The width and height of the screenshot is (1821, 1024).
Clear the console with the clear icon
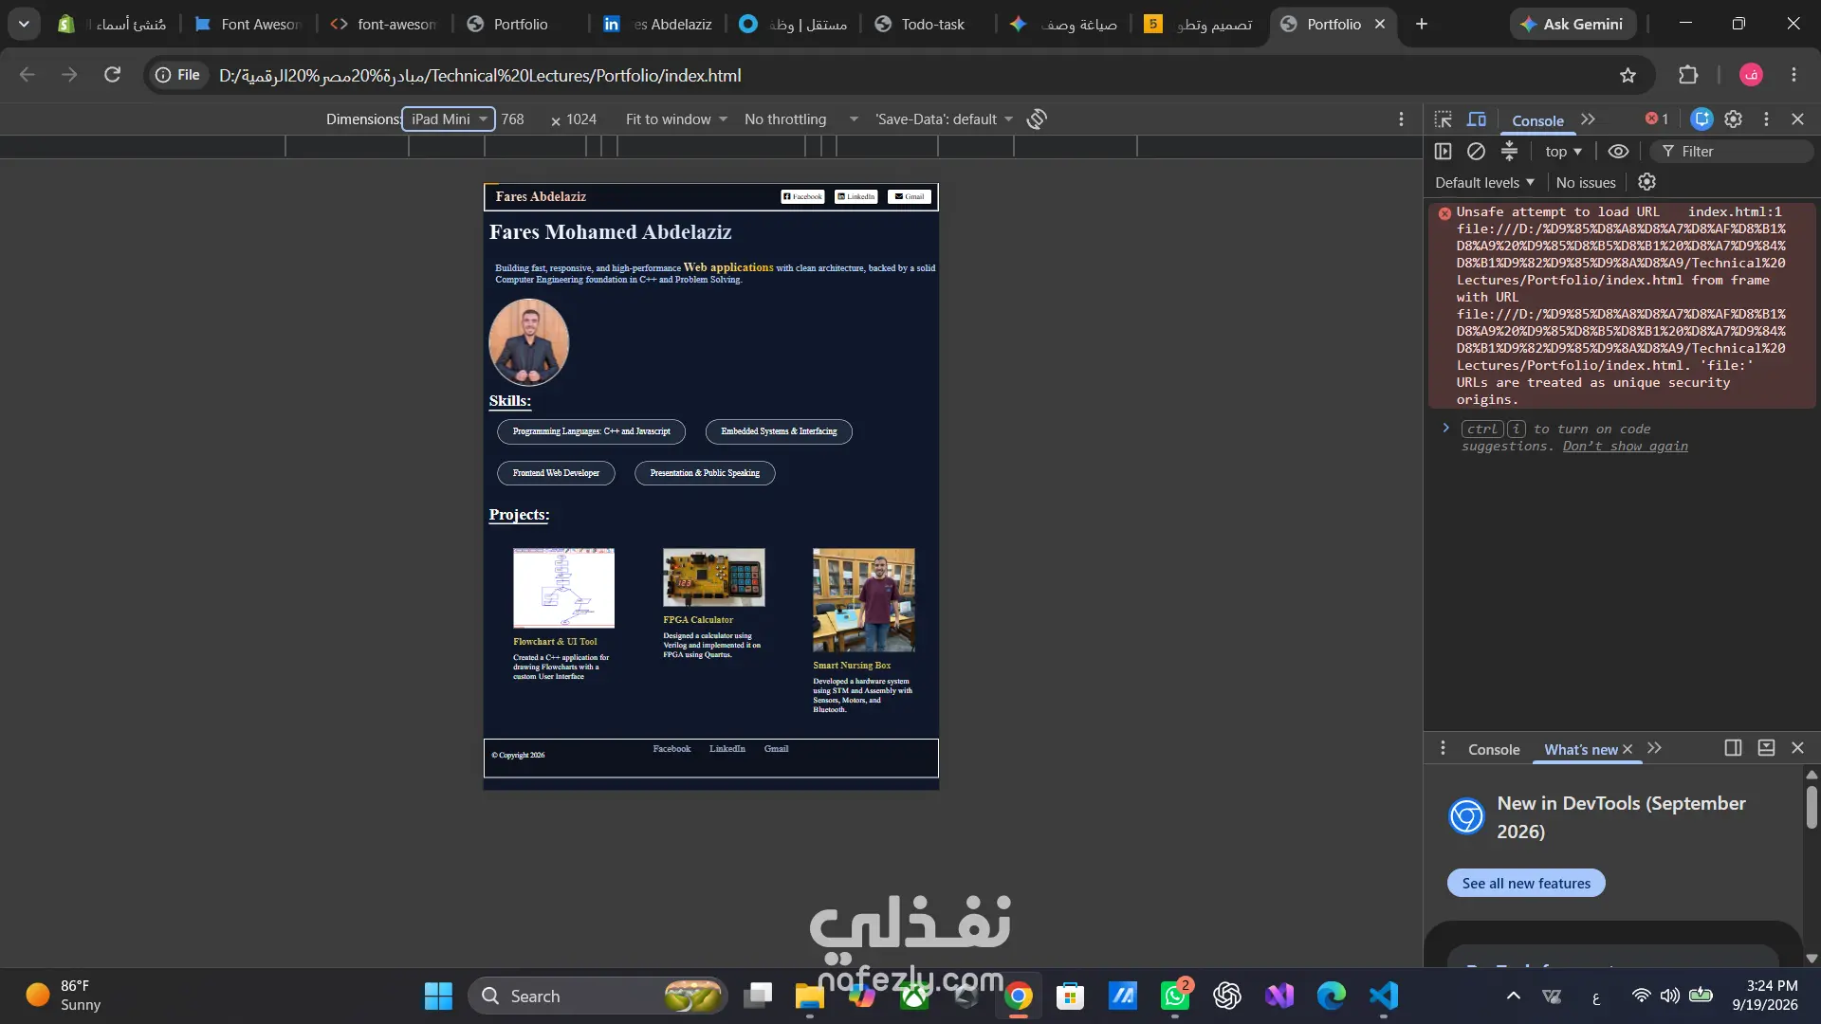pyautogui.click(x=1476, y=152)
